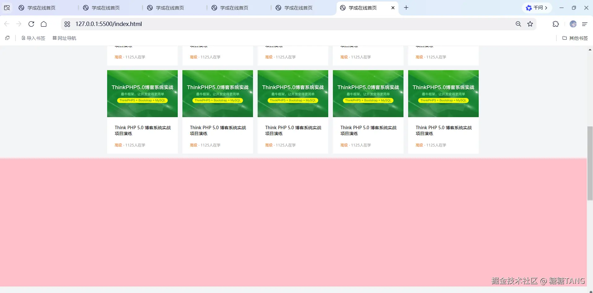Open the 网址导航 bookmark
593x293 pixels.
pos(64,38)
